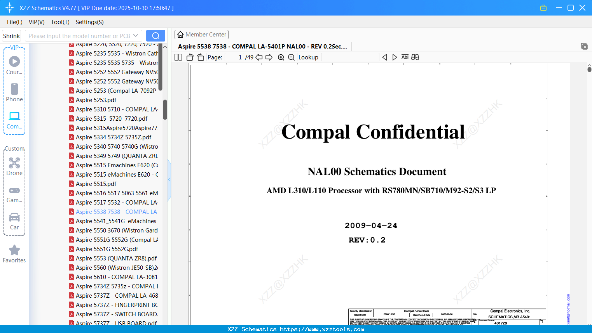
Task: Click the PDF icon beside Aspire 5253.pdf
Action: (72, 100)
